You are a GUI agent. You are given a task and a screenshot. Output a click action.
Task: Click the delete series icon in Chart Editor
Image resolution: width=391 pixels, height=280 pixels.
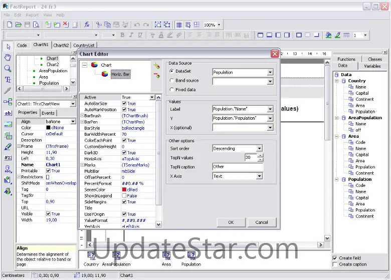[156, 76]
